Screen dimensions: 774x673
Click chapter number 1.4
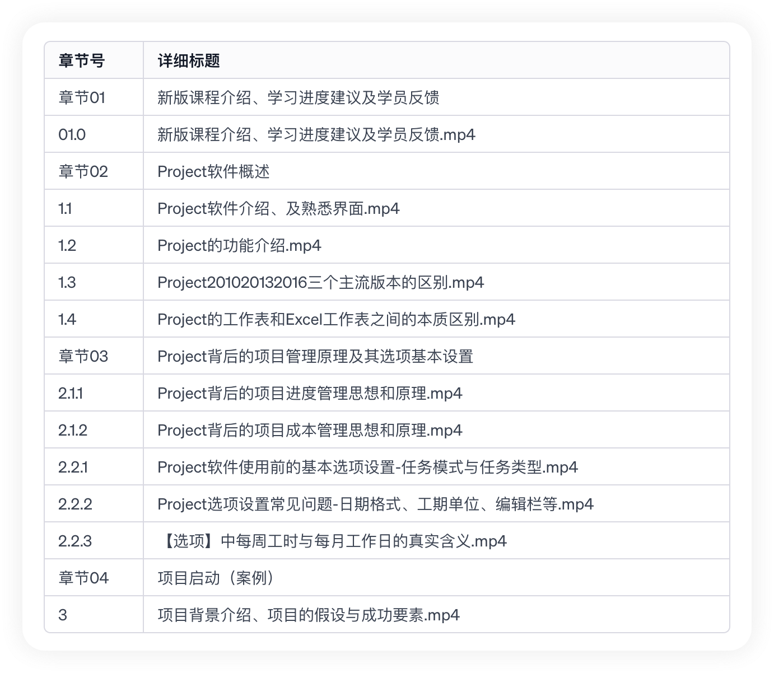(67, 319)
